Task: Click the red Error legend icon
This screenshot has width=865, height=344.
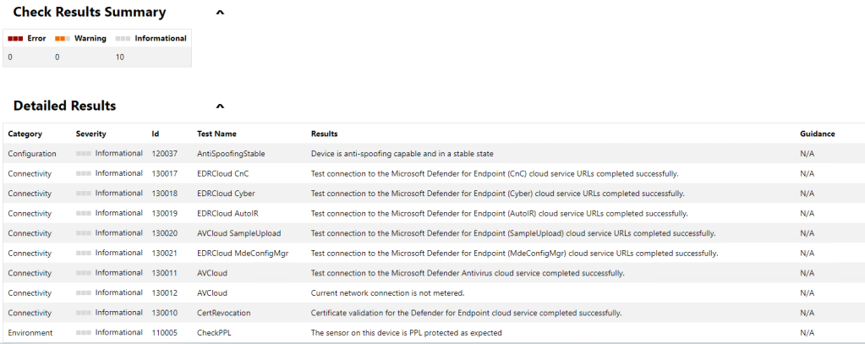Action: [x=15, y=39]
